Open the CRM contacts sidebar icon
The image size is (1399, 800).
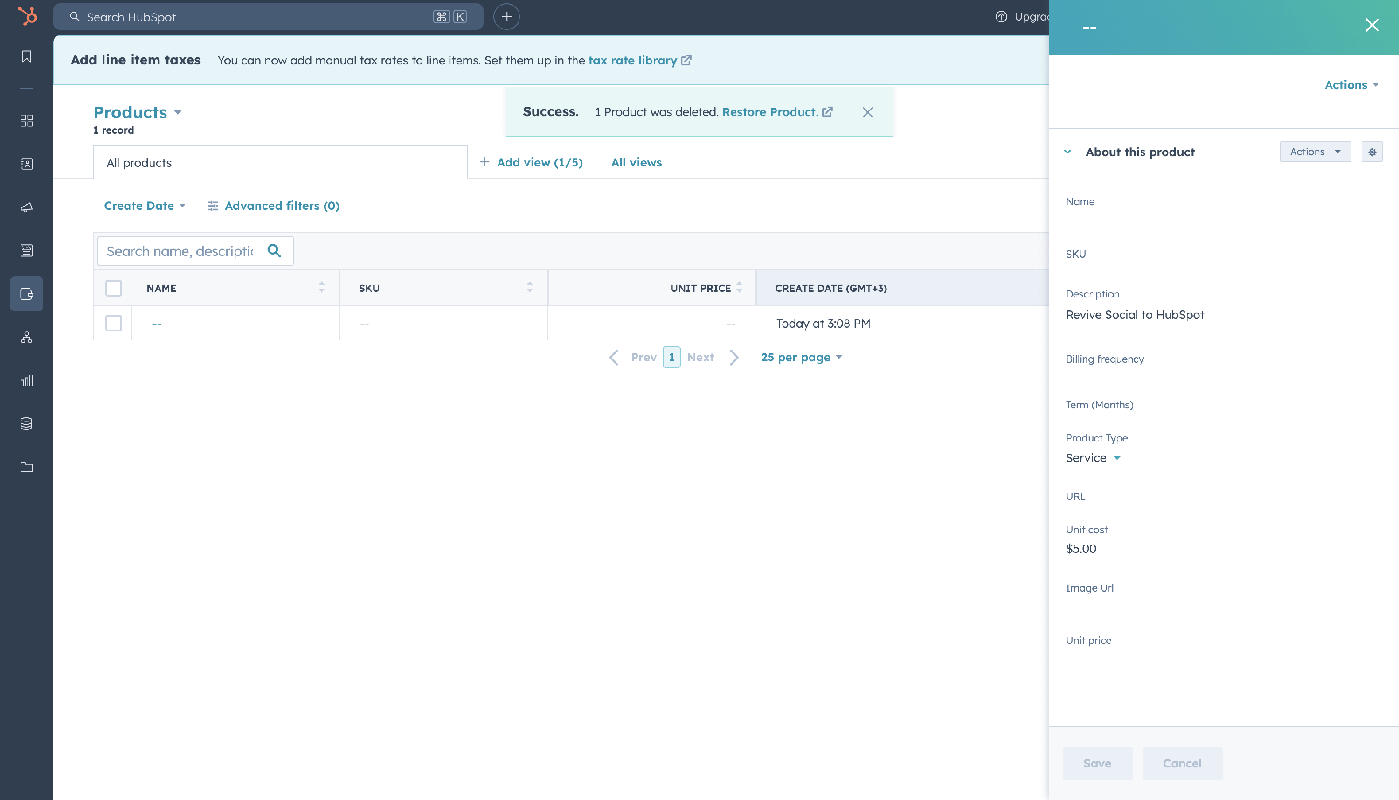pos(27,164)
